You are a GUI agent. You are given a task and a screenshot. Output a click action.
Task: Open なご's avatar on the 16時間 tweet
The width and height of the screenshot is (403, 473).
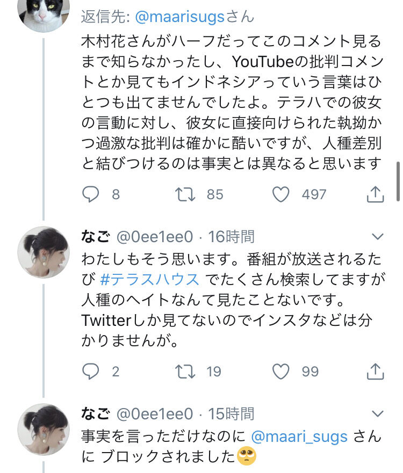click(44, 252)
